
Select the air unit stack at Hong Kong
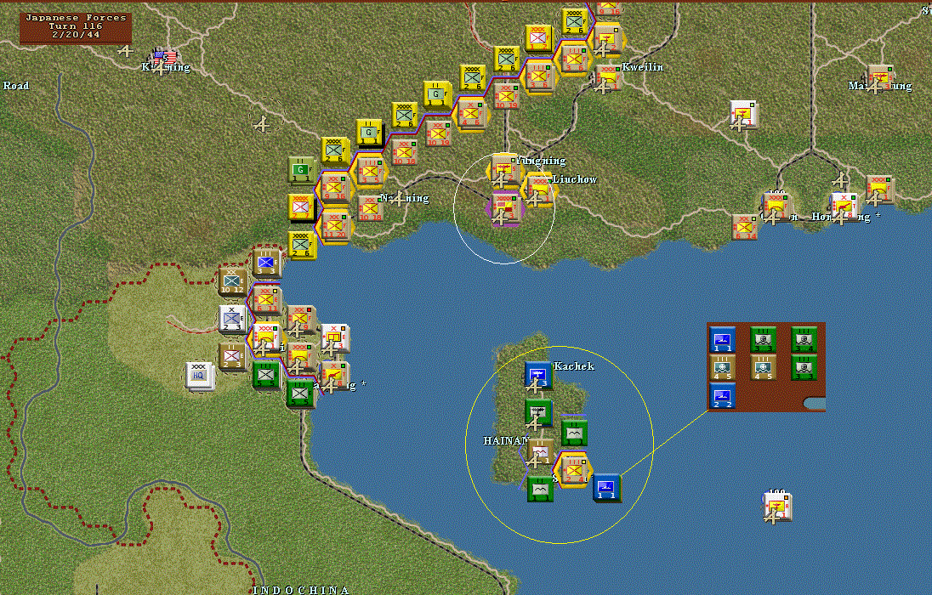844,207
